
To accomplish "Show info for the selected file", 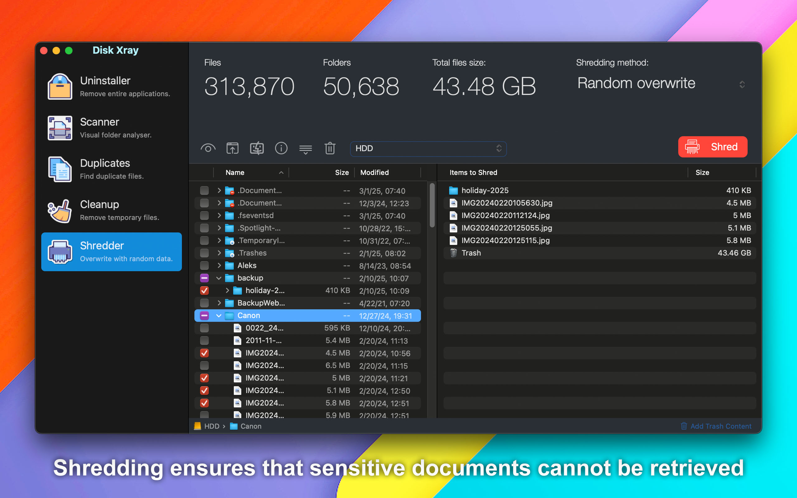I will [281, 148].
